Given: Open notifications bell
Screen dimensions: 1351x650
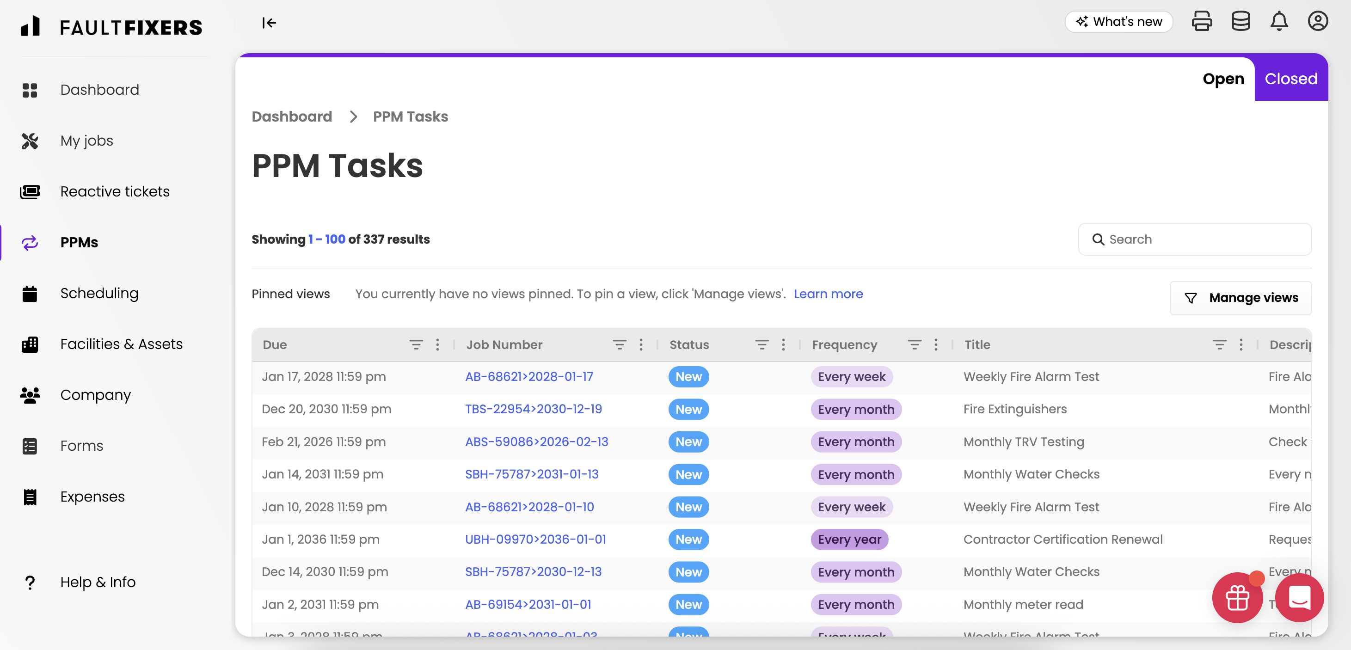Looking at the screenshot, I should pyautogui.click(x=1279, y=21).
